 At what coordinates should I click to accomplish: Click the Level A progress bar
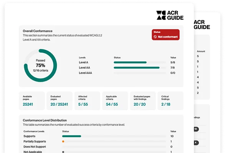point(140,63)
